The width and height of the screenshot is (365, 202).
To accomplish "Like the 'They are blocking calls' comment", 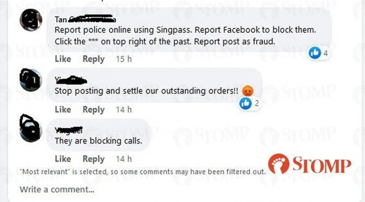I will tap(63, 159).
